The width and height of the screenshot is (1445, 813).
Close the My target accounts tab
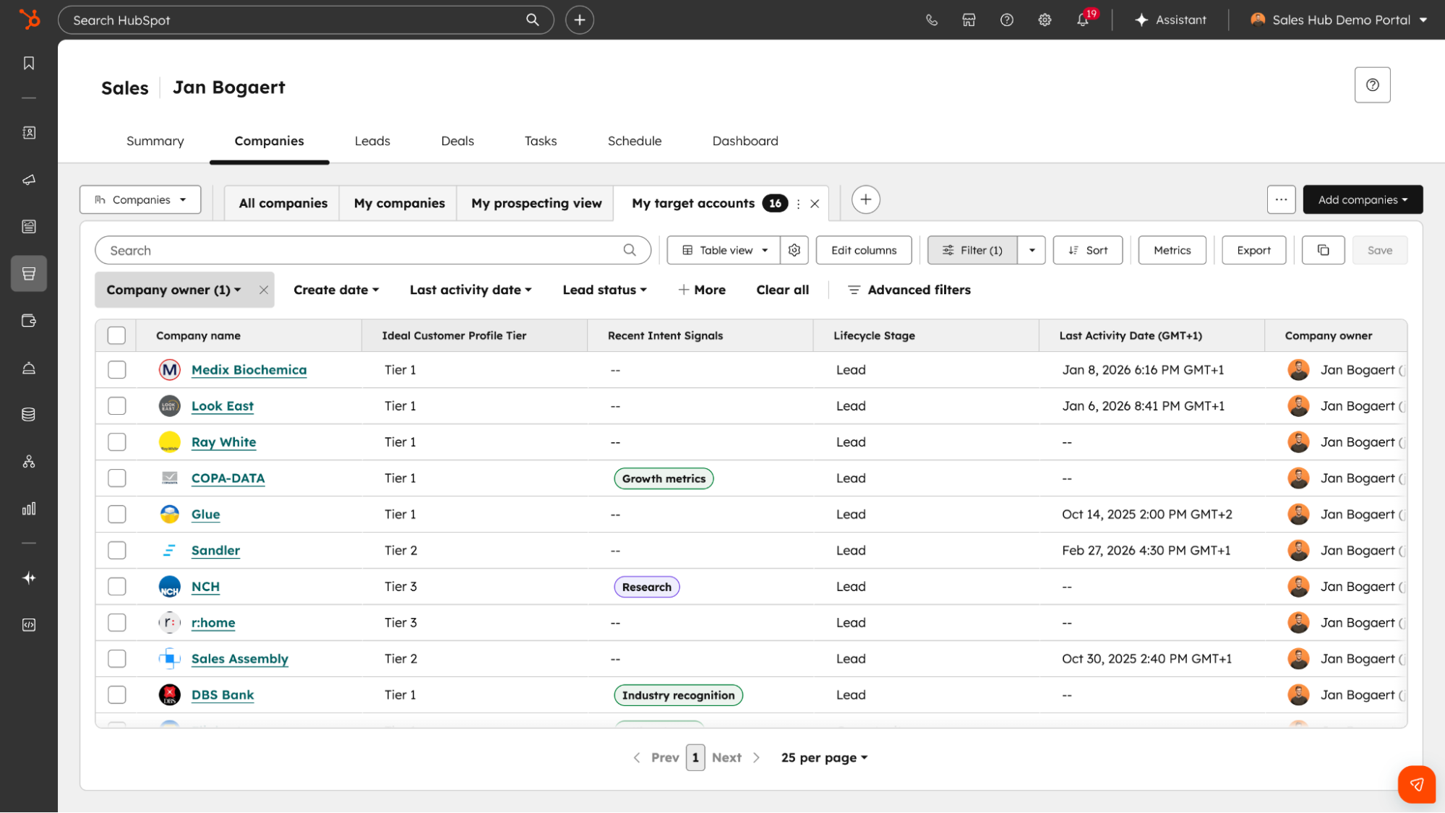tap(815, 204)
